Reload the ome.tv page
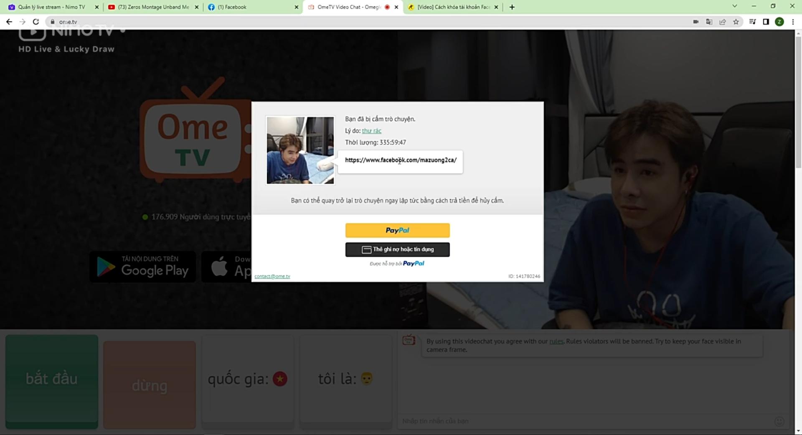Image resolution: width=802 pixels, height=435 pixels. coord(36,22)
